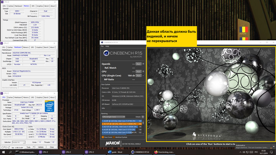Open the Bench tab in the CPU-Z window showing Memory

point(47,6)
